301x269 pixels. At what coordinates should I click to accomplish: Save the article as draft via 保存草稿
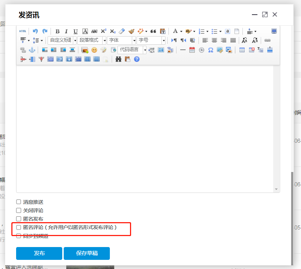tap(86, 253)
